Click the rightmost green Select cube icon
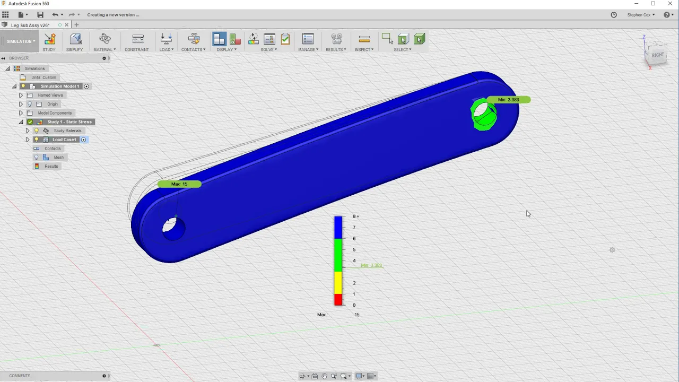 point(419,39)
